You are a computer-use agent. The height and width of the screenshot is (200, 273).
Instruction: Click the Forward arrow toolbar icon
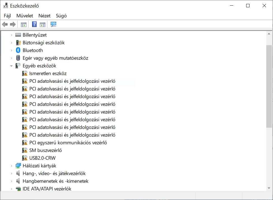click(13, 24)
